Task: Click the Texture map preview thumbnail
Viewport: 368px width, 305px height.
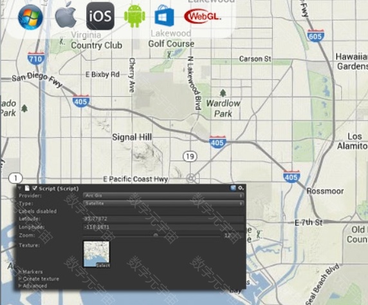Action: point(97,254)
